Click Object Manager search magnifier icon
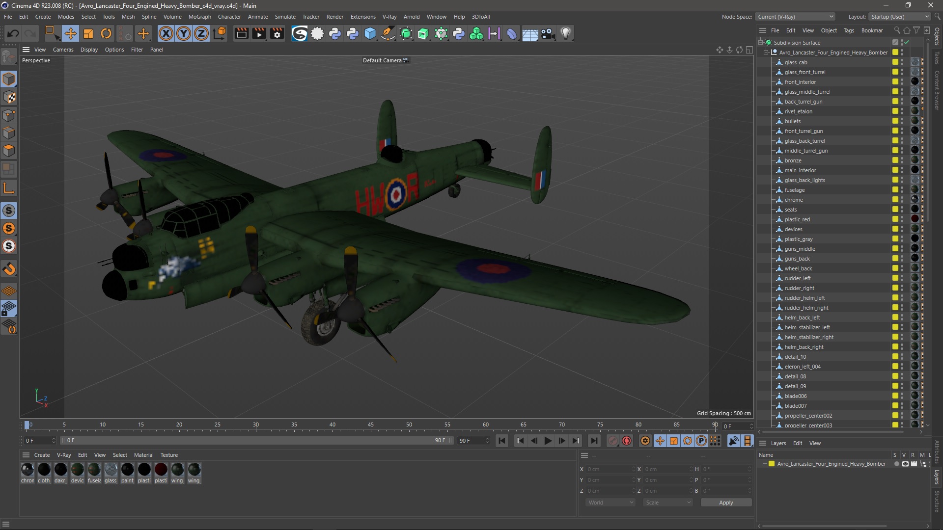The image size is (943, 530). pyautogui.click(x=897, y=30)
